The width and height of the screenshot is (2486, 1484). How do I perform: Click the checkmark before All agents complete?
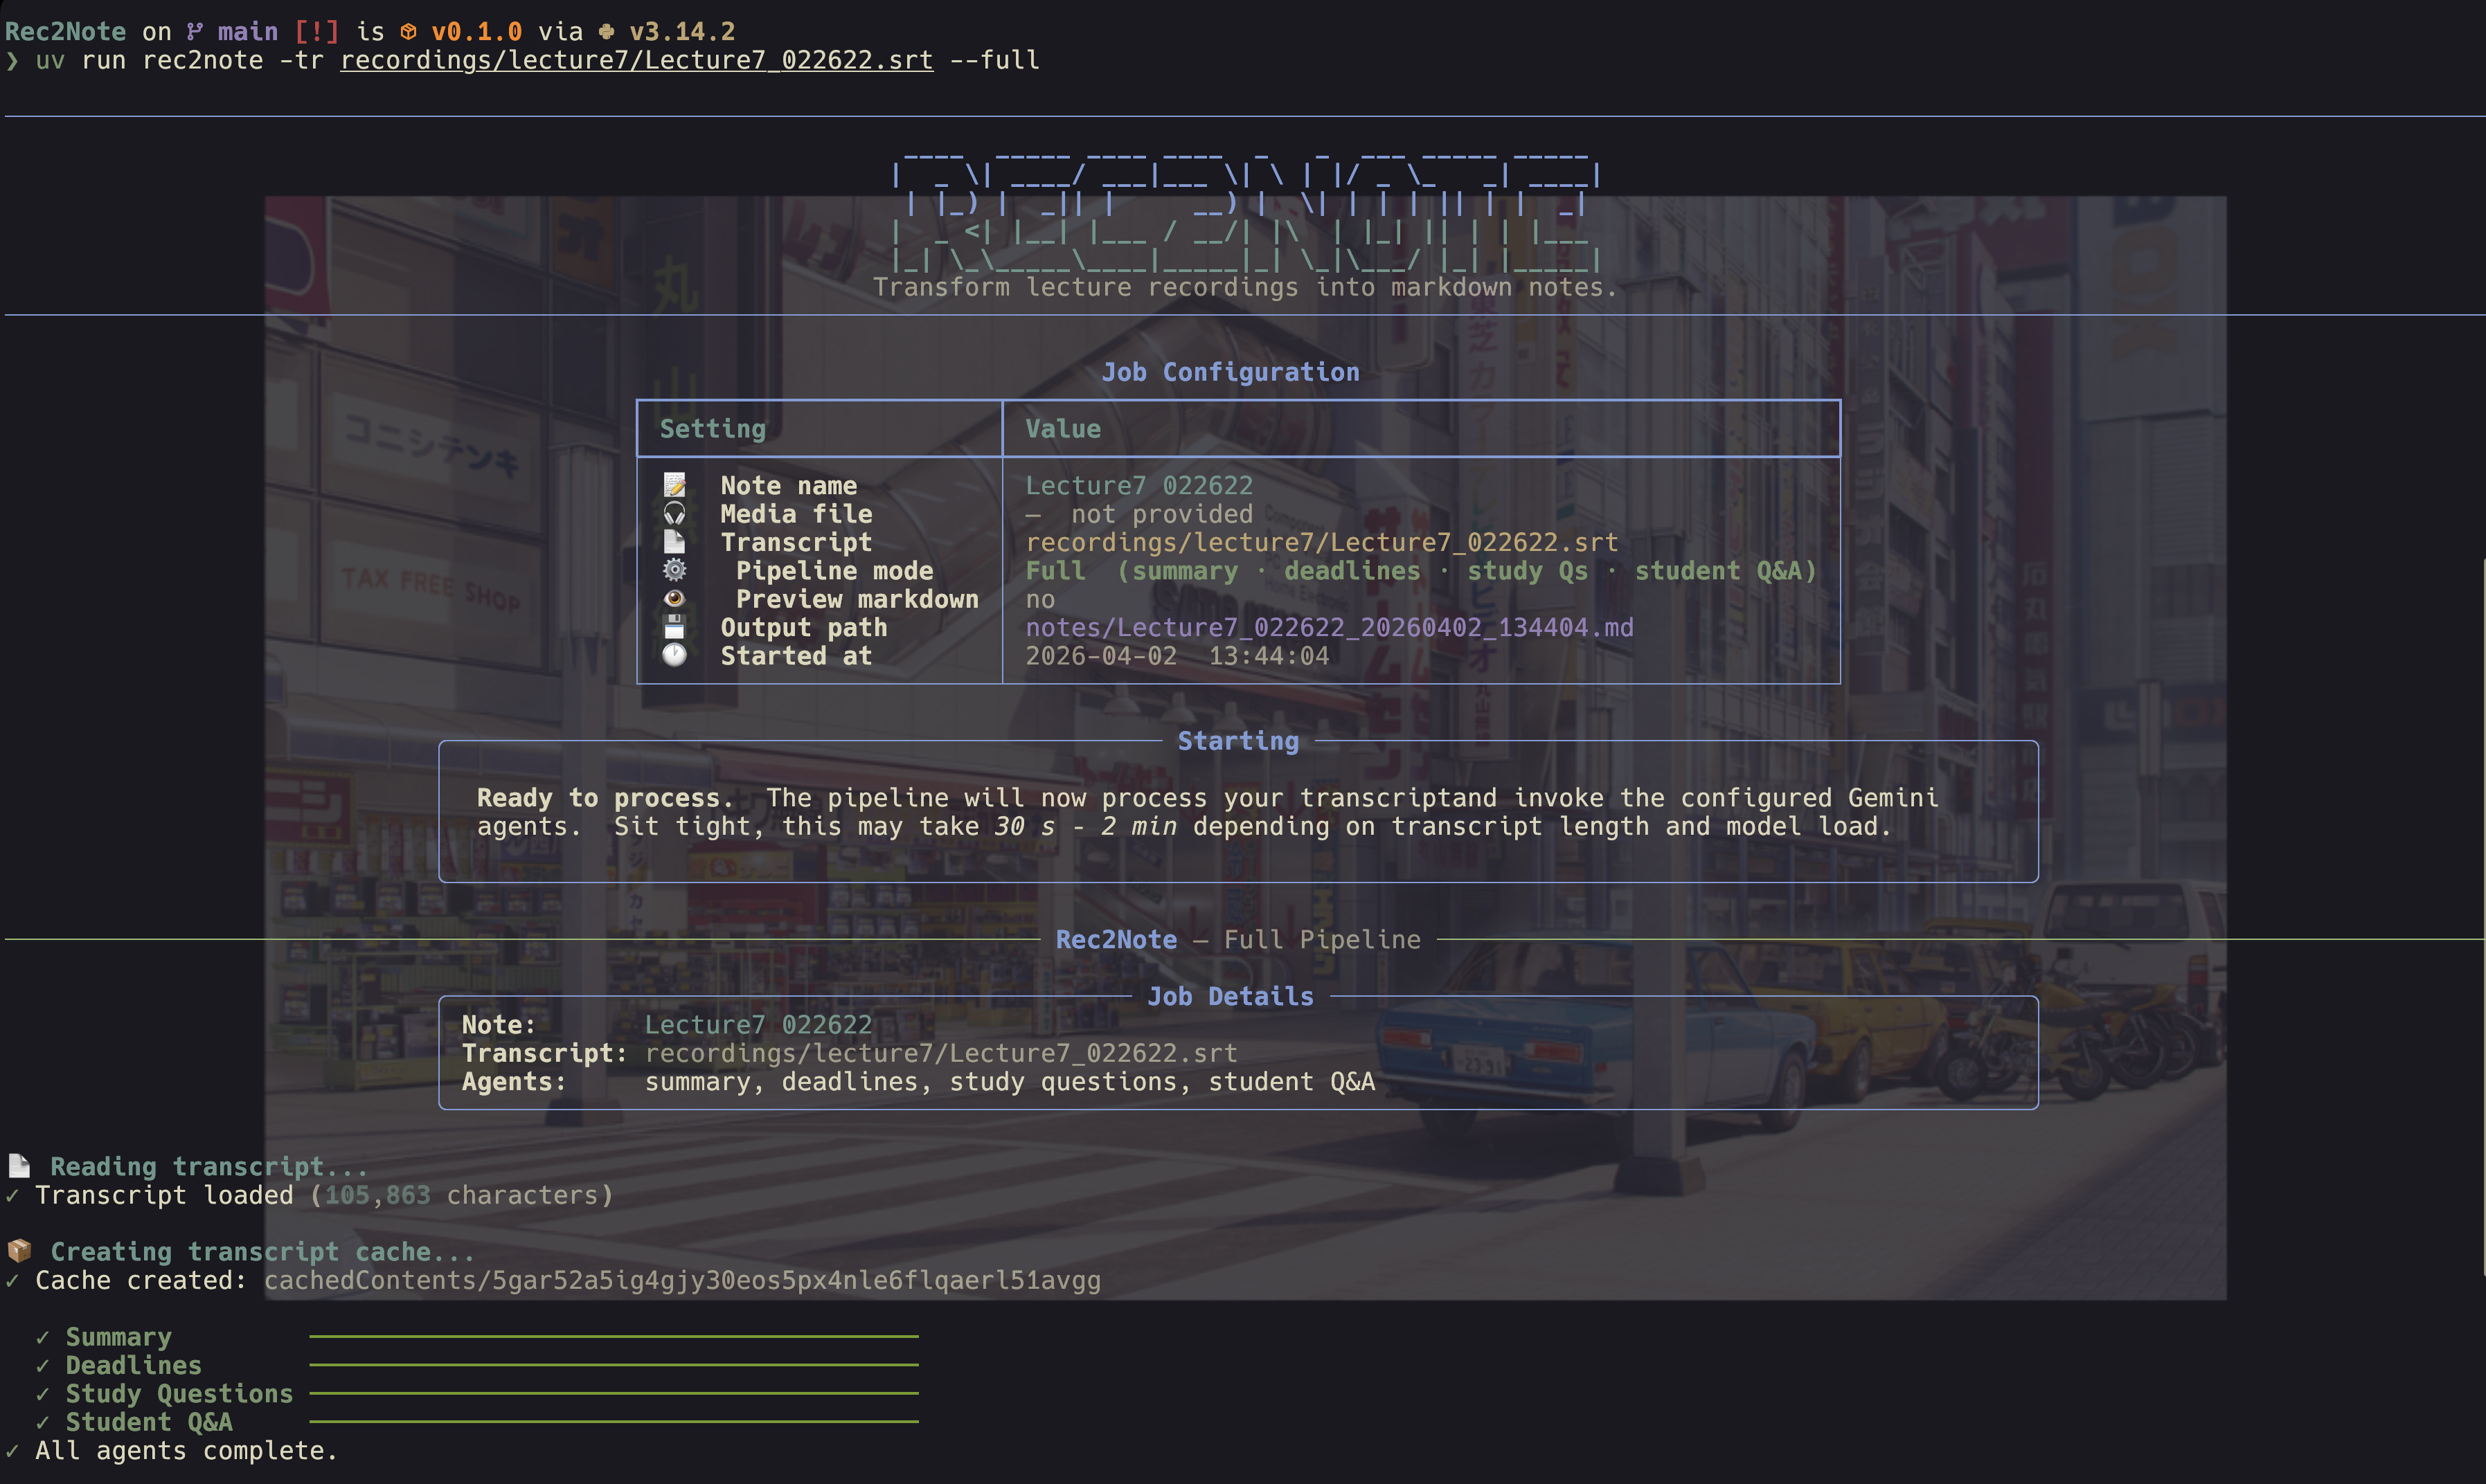click(12, 1450)
